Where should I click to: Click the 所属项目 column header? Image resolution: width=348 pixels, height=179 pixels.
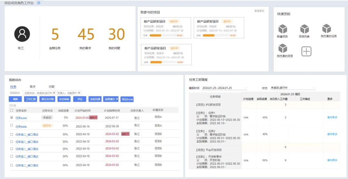coord(158,110)
